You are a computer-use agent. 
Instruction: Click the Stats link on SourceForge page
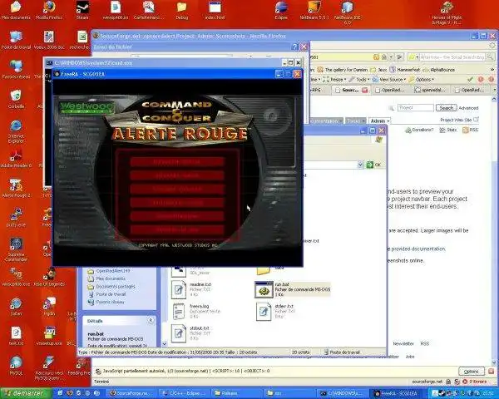pos(448,130)
